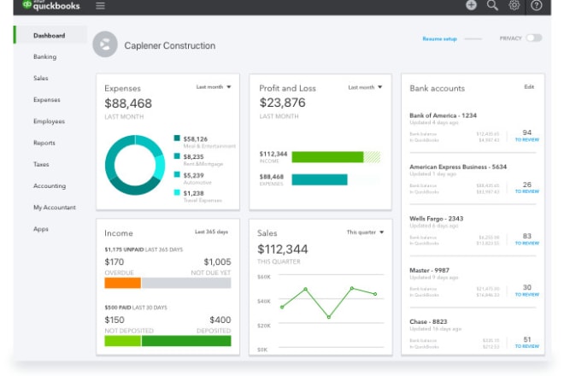Review 51 Chase - 8823 transactions

coord(527,343)
